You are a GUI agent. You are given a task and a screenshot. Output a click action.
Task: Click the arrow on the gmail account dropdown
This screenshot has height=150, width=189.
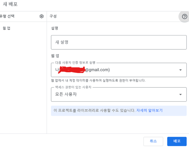[180, 70]
